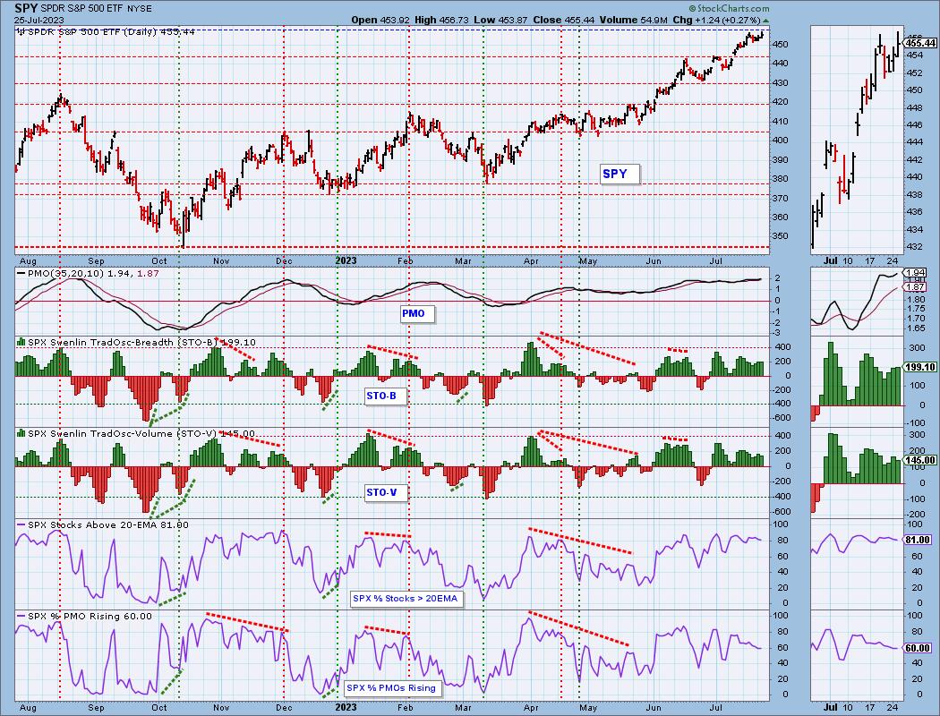Click the large SPY ticker symbol title
Image resolution: width=940 pixels, height=716 pixels.
point(26,8)
